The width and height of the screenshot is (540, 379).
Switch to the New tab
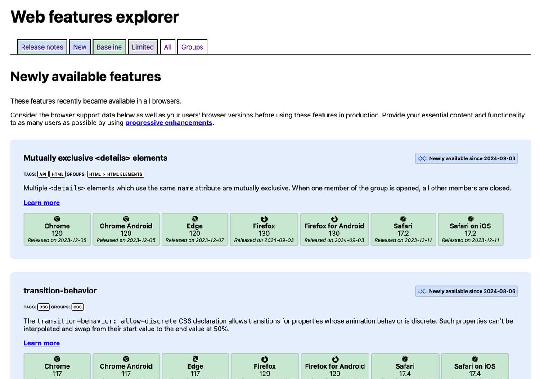point(80,47)
